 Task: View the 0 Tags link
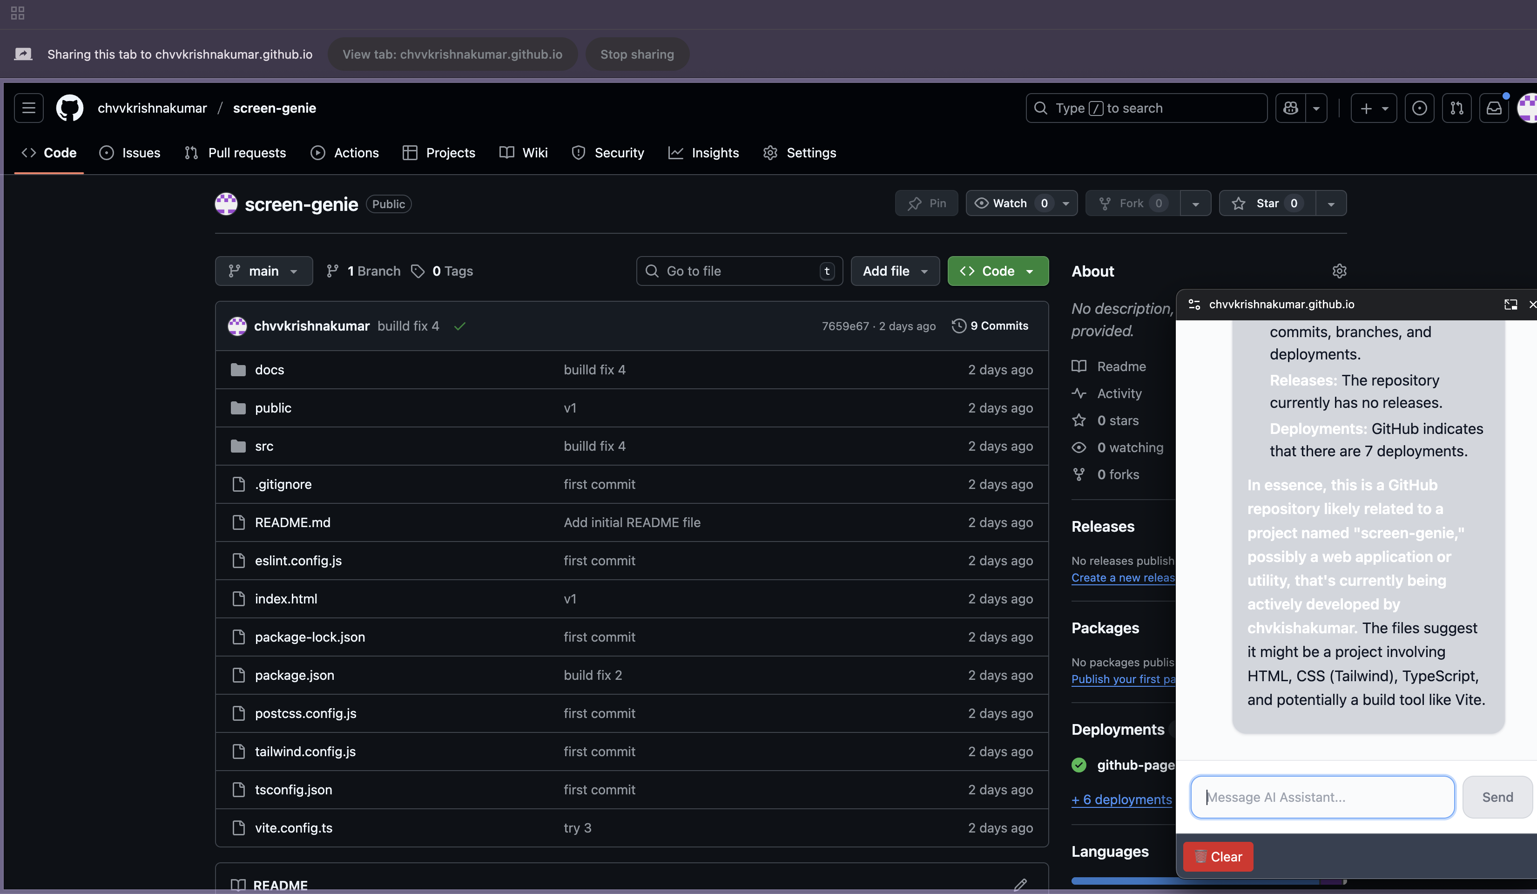[x=442, y=271]
